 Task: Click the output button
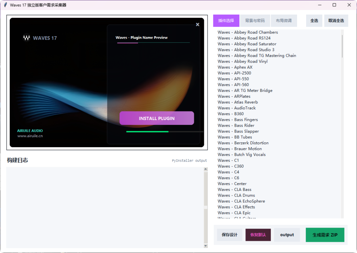click(x=287, y=235)
